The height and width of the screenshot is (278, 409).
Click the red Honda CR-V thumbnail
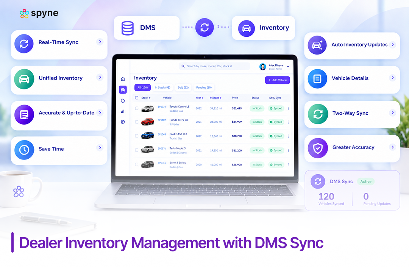tap(148, 122)
